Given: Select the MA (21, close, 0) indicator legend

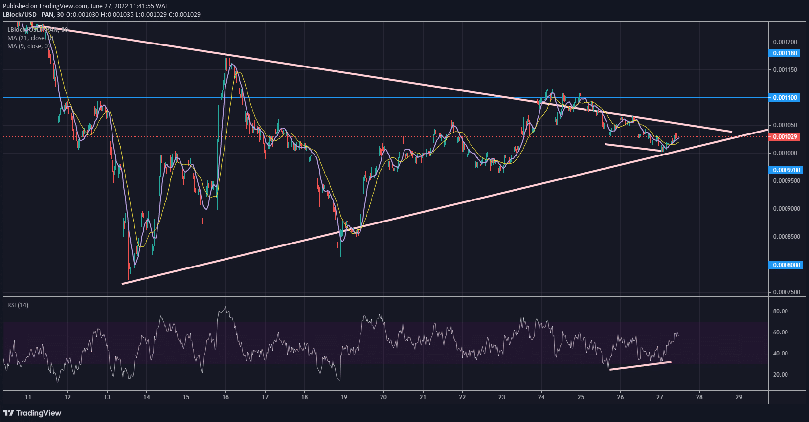Looking at the screenshot, I should (x=30, y=38).
